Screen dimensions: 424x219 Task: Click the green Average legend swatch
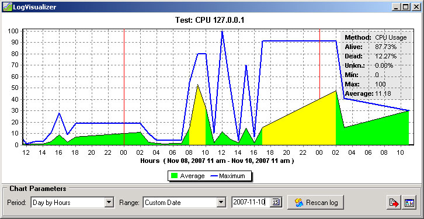(x=175, y=176)
